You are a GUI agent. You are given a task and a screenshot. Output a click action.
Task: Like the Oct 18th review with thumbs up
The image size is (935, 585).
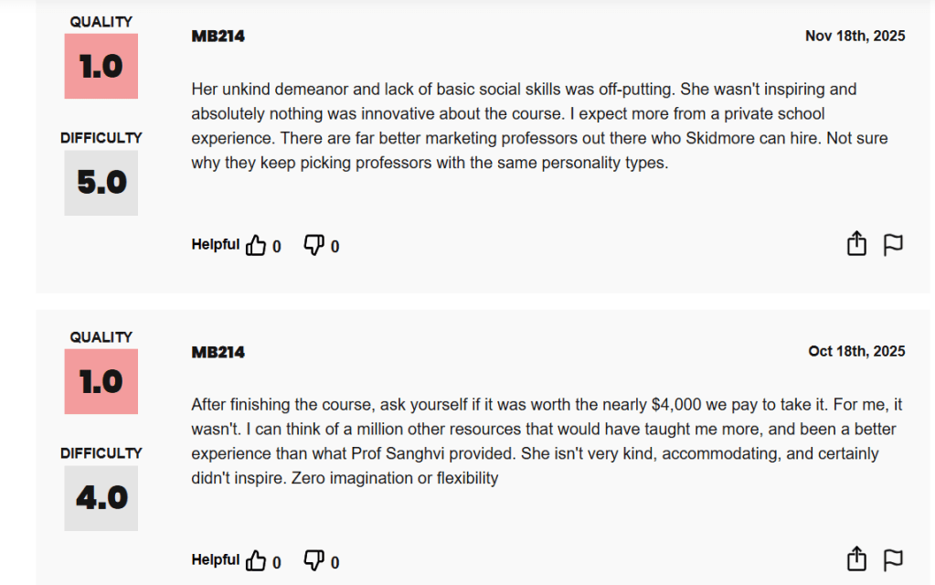coord(256,560)
